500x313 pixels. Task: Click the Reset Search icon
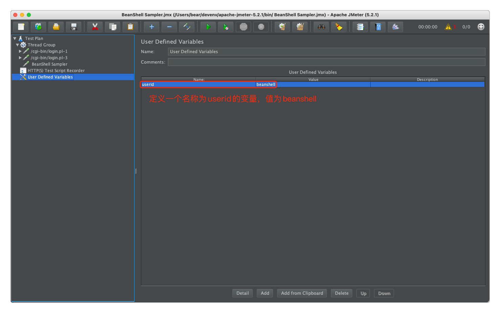(x=339, y=27)
